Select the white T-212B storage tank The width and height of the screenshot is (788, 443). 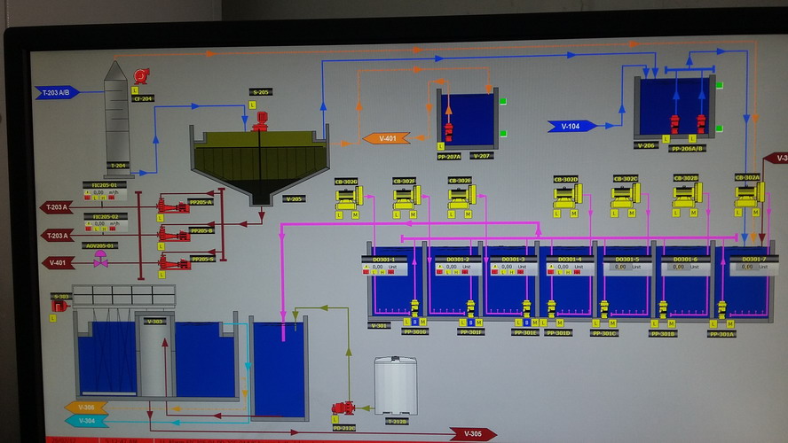pyautogui.click(x=396, y=385)
